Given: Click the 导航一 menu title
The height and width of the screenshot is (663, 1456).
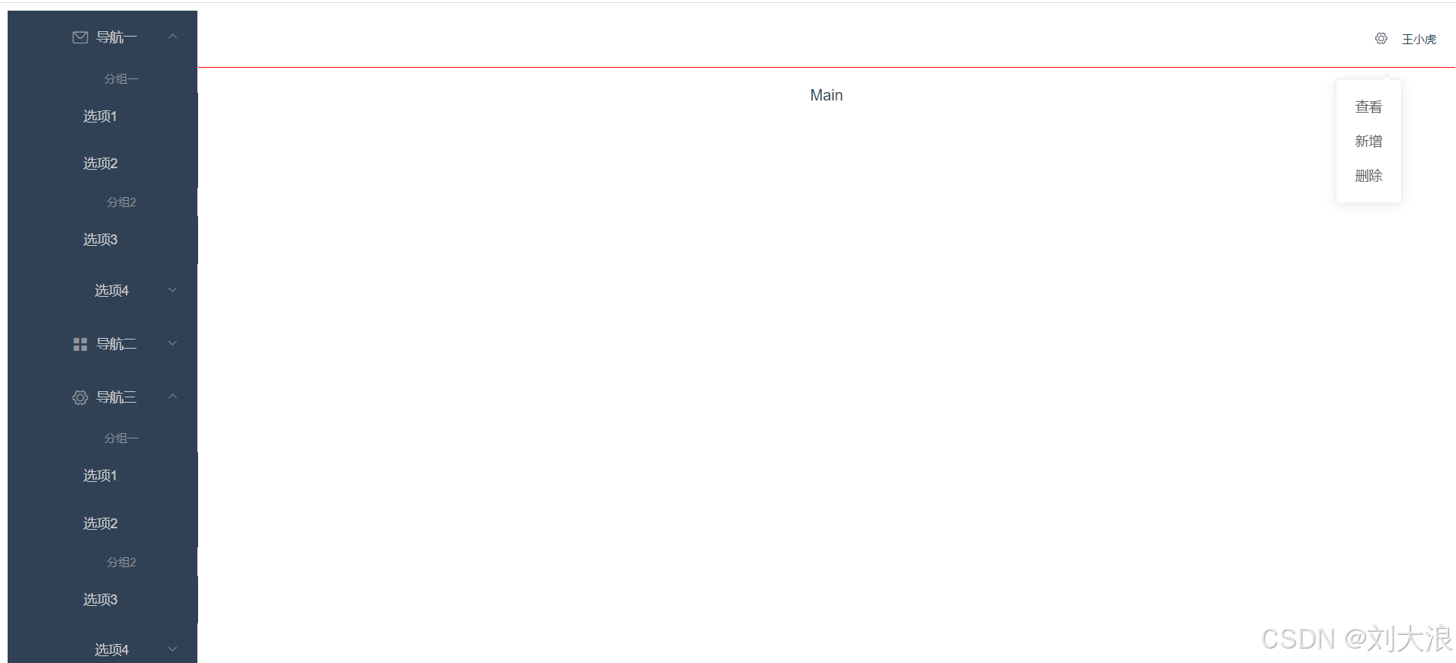Looking at the screenshot, I should 117,37.
